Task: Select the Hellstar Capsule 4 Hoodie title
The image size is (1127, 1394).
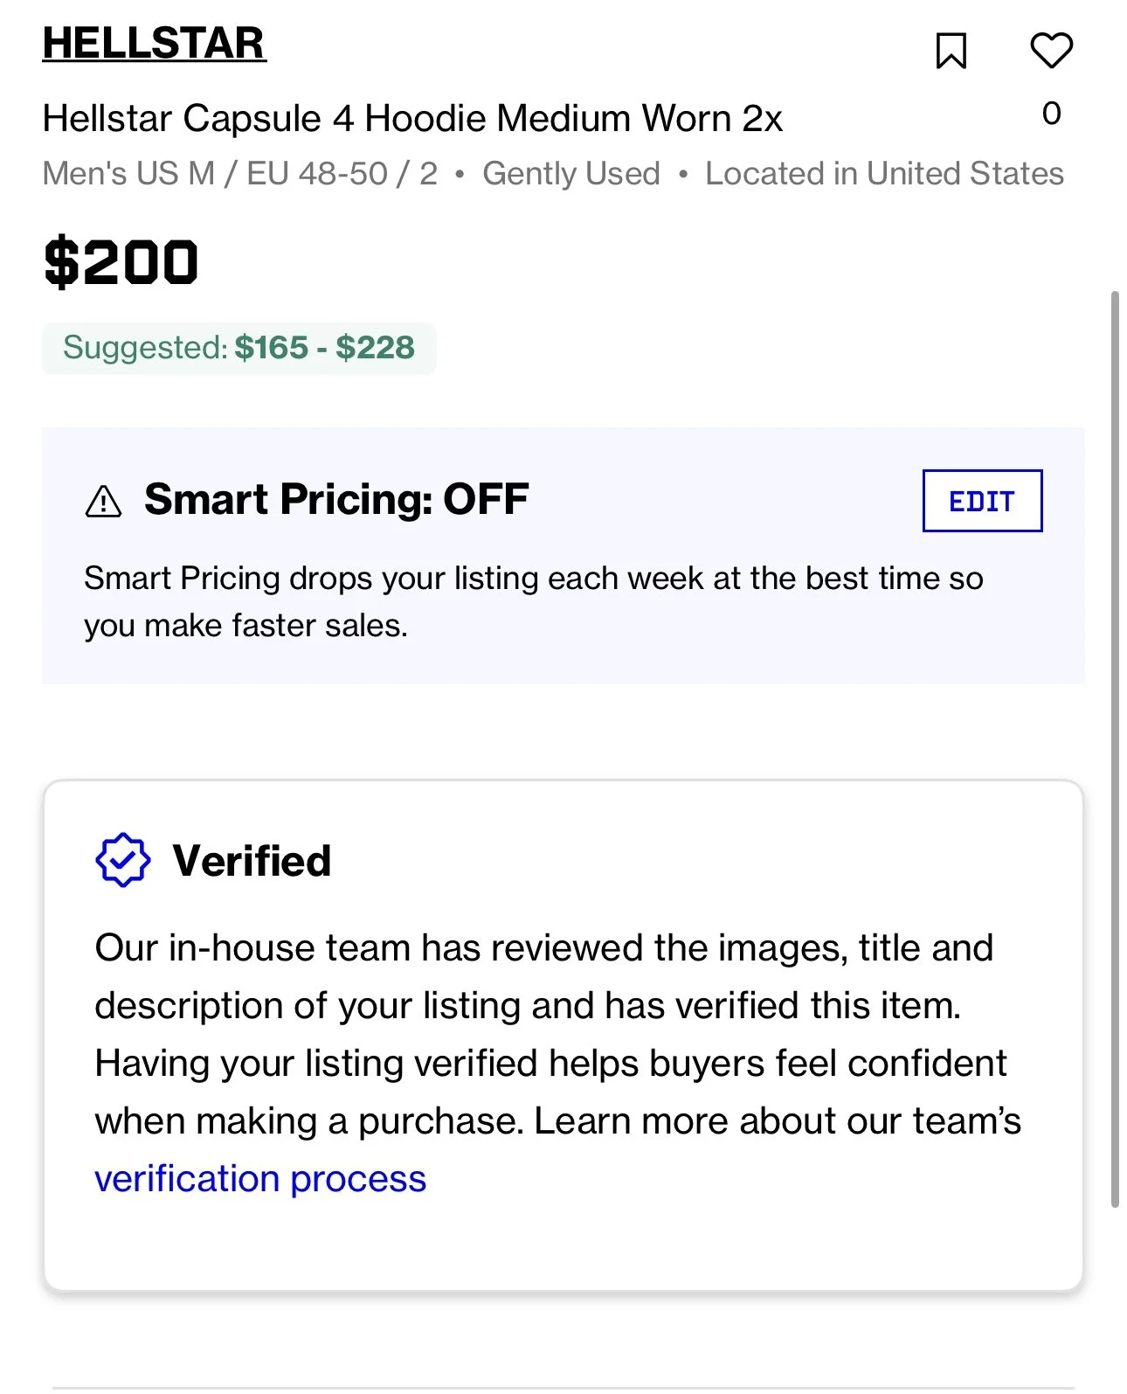Action: [x=412, y=118]
